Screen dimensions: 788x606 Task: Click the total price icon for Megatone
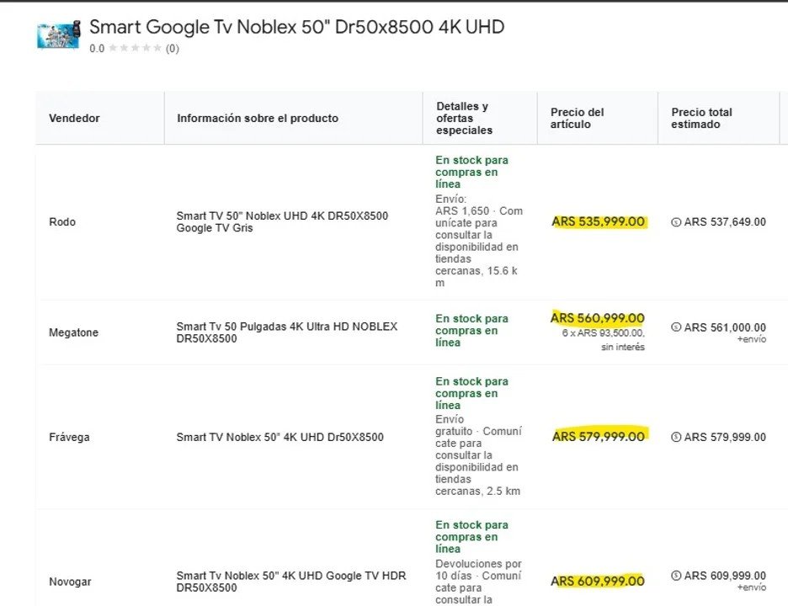pyautogui.click(x=676, y=327)
